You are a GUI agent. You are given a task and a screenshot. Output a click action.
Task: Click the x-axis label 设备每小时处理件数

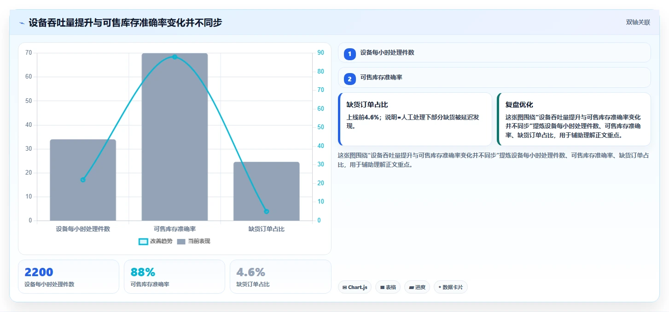[83, 229]
